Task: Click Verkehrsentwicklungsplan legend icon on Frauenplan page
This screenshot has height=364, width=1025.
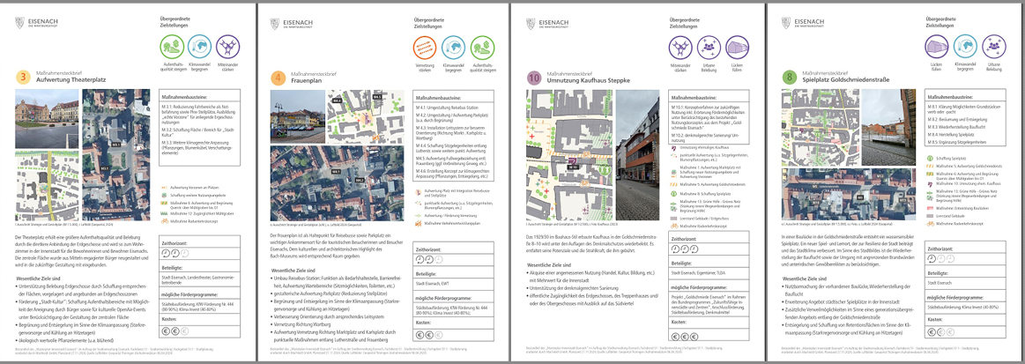Action: pyautogui.click(x=419, y=224)
